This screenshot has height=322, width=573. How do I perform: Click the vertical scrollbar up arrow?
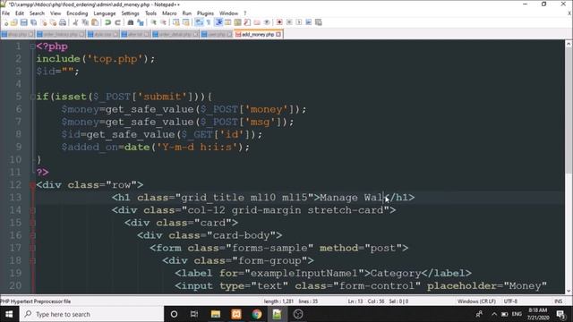[x=569, y=44]
